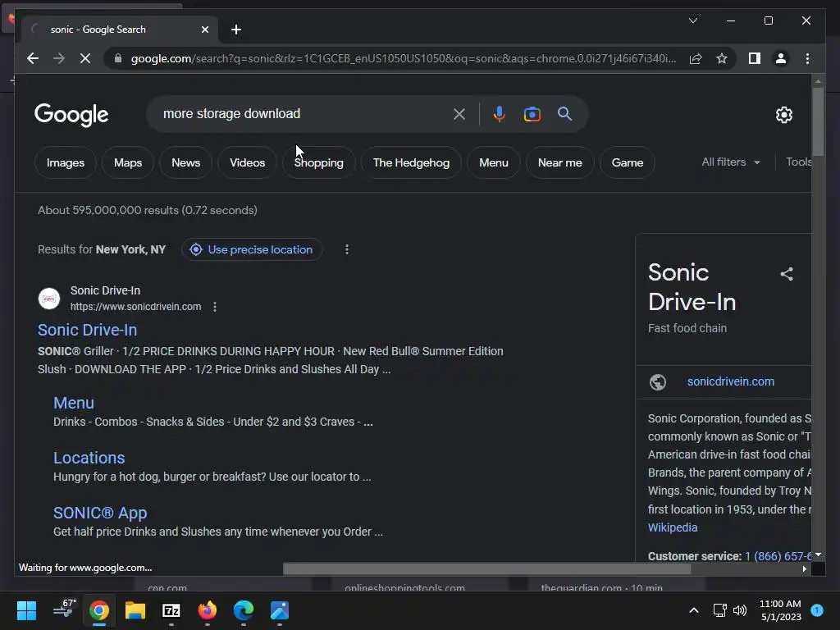Open the weather widget showing 67°
The image size is (840, 630).
pos(64,609)
